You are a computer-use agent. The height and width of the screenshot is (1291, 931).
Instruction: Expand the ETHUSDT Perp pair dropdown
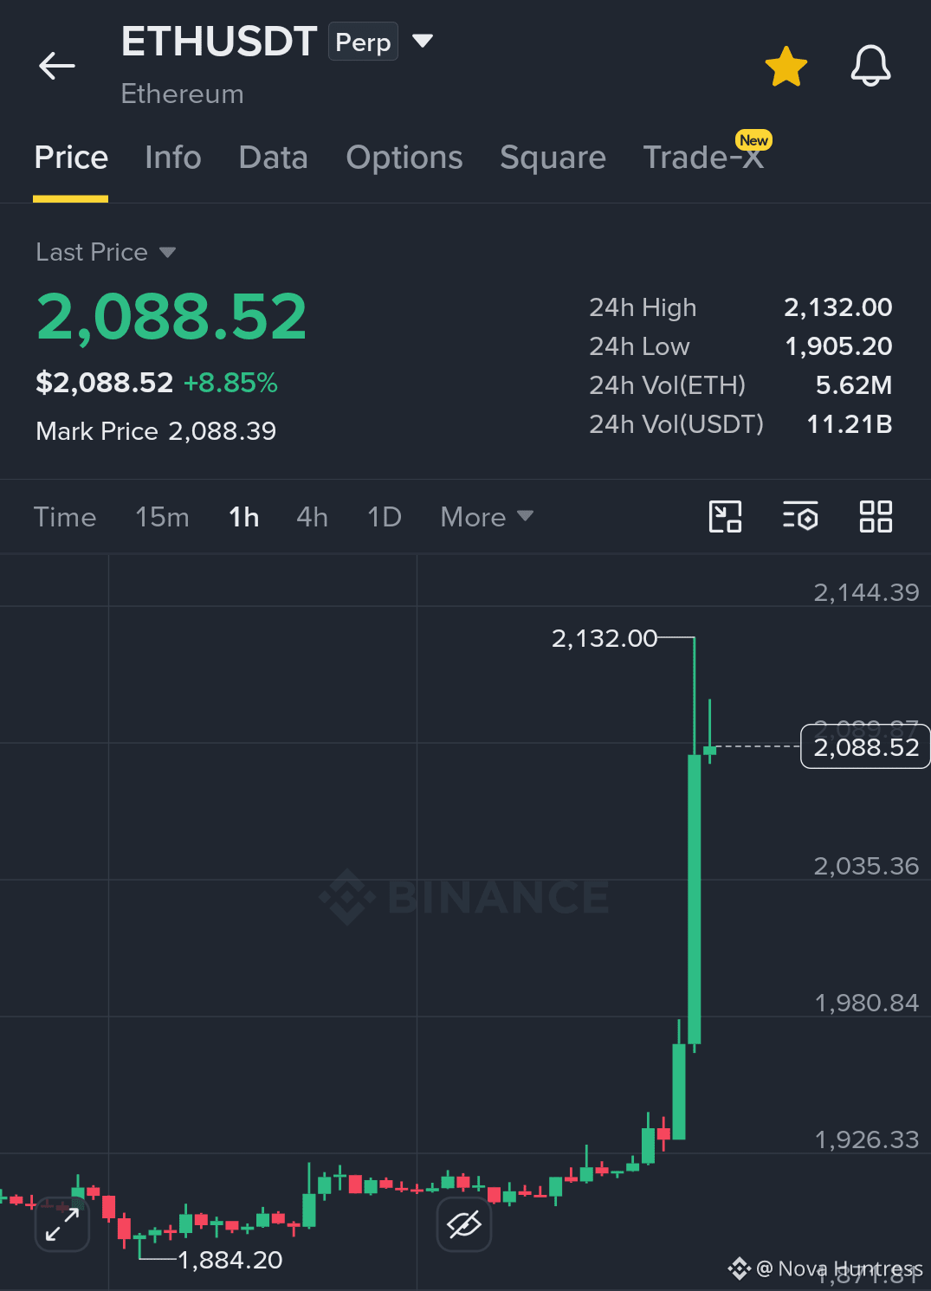pos(423,41)
